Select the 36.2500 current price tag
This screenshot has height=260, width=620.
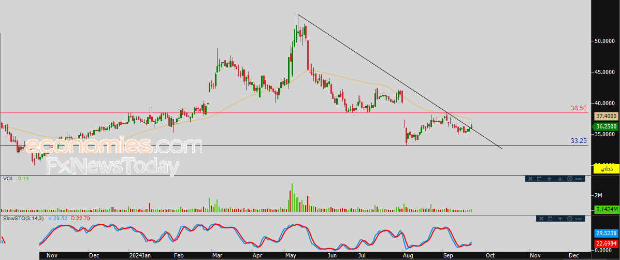tap(606, 127)
